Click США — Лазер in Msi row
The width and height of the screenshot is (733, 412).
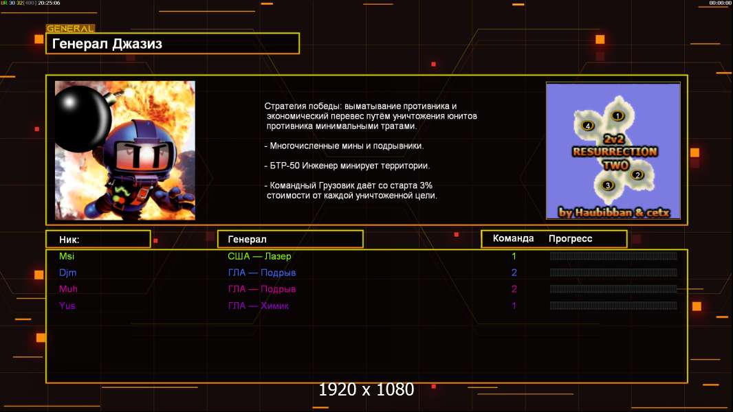tap(259, 256)
